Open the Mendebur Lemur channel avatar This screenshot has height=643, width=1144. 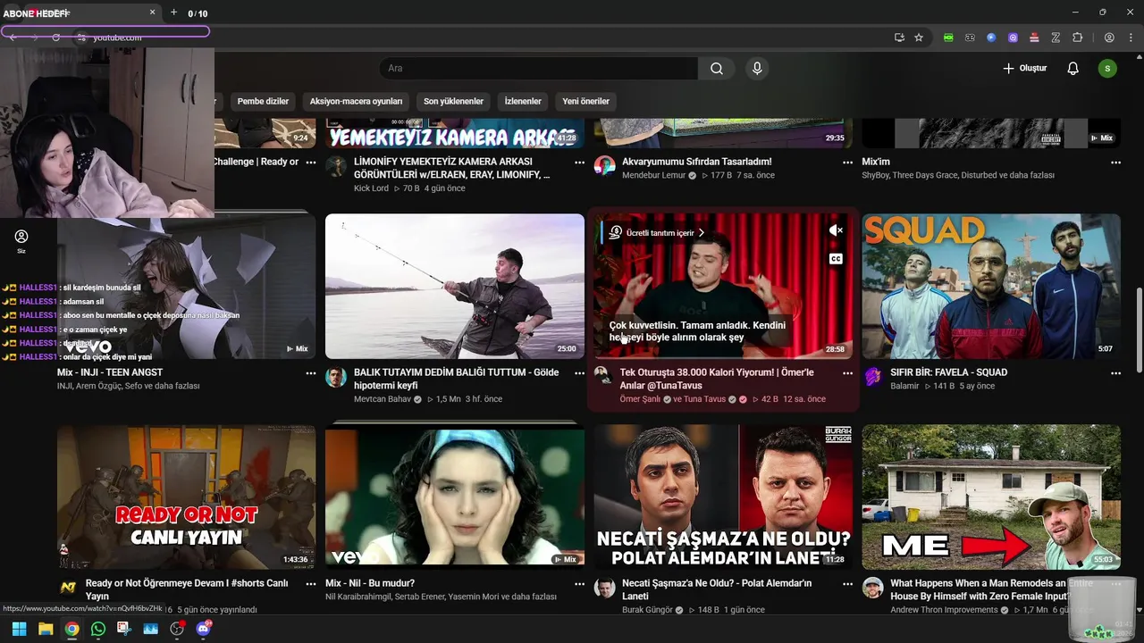604,166
